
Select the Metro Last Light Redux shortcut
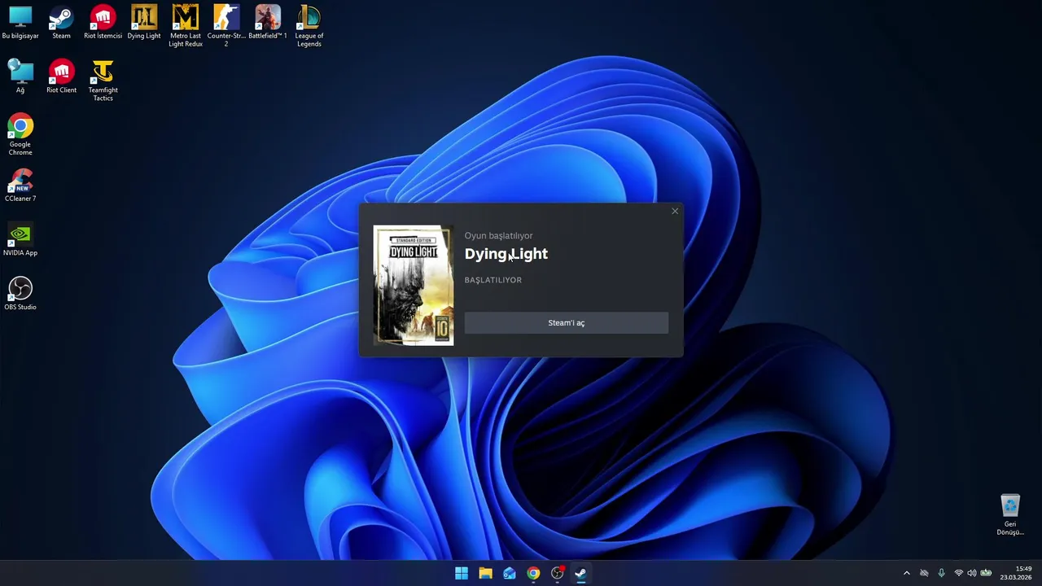tap(186, 26)
